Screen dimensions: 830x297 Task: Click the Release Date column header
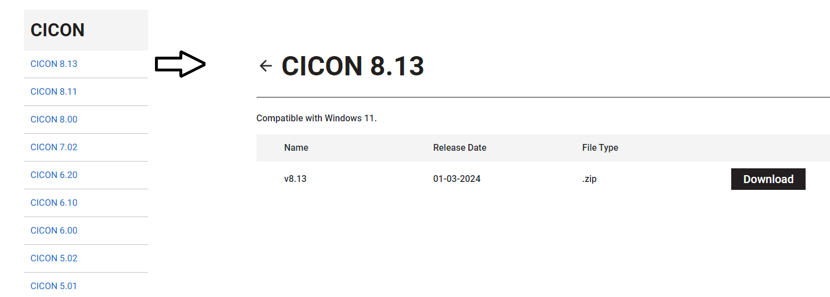[460, 148]
